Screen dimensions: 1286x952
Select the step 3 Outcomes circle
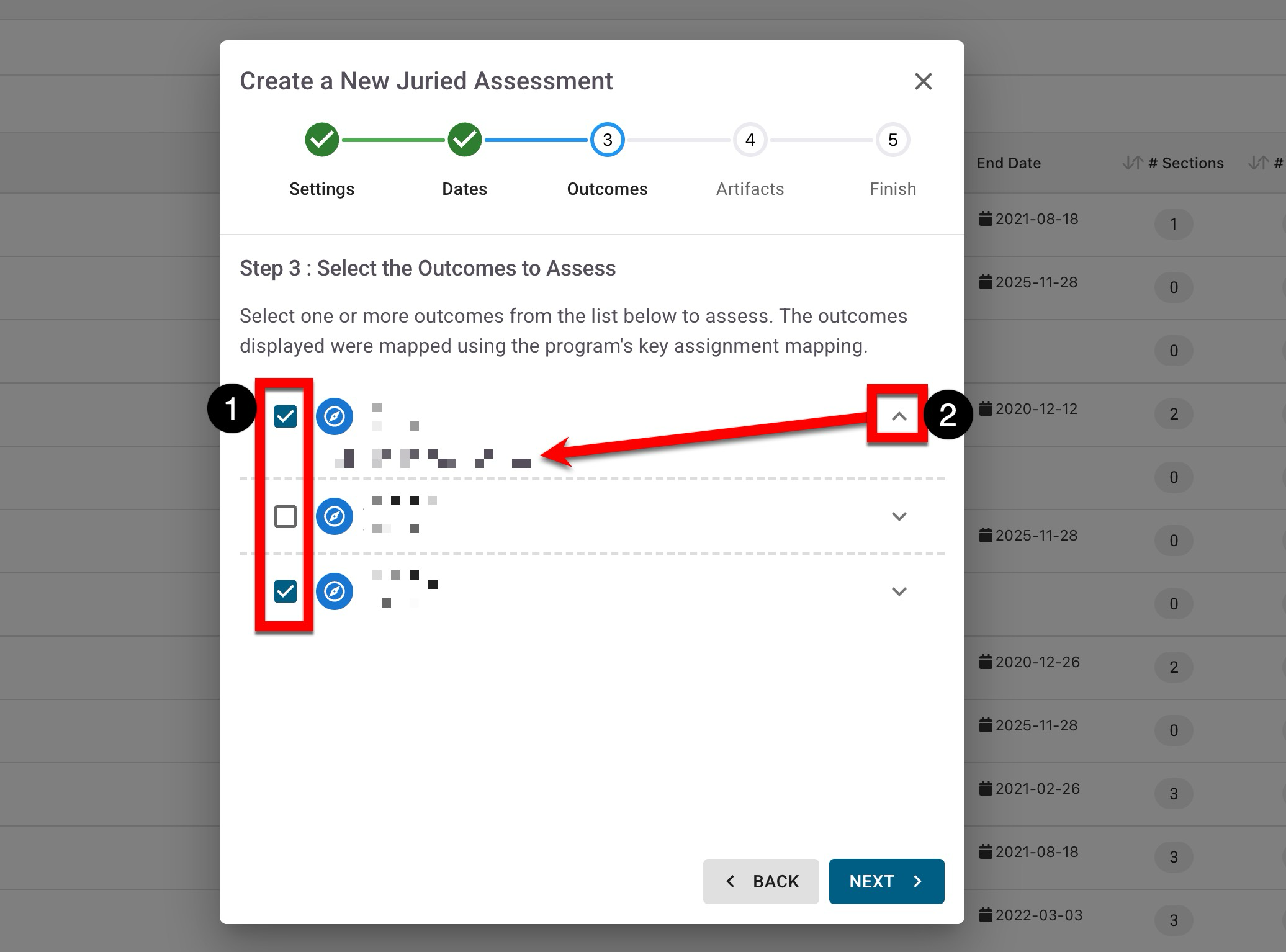click(607, 140)
